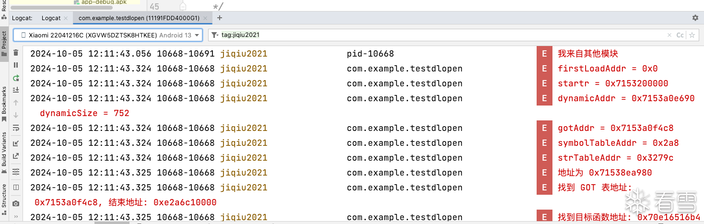Open the configure logcat formatting icon
704x224 pixels.
click(16, 172)
